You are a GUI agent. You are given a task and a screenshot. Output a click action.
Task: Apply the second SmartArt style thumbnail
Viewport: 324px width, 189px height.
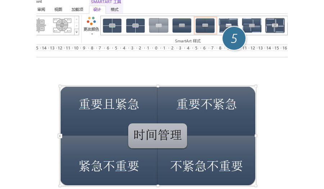coord(136,26)
